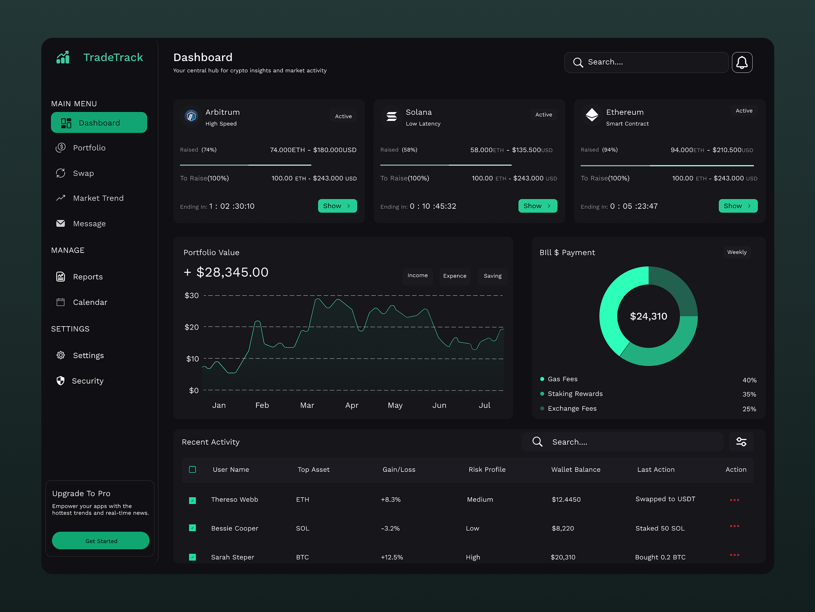Open the Message envelope icon
This screenshot has height=612, width=815.
pos(60,223)
